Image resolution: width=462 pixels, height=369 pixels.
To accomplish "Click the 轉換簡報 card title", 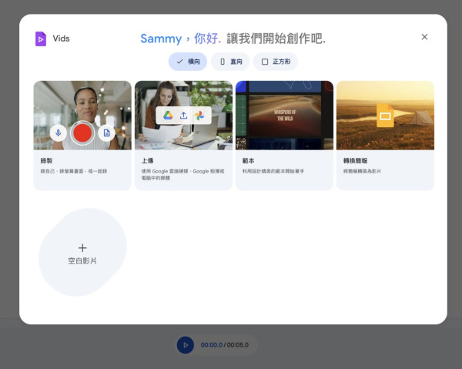I will tap(355, 161).
